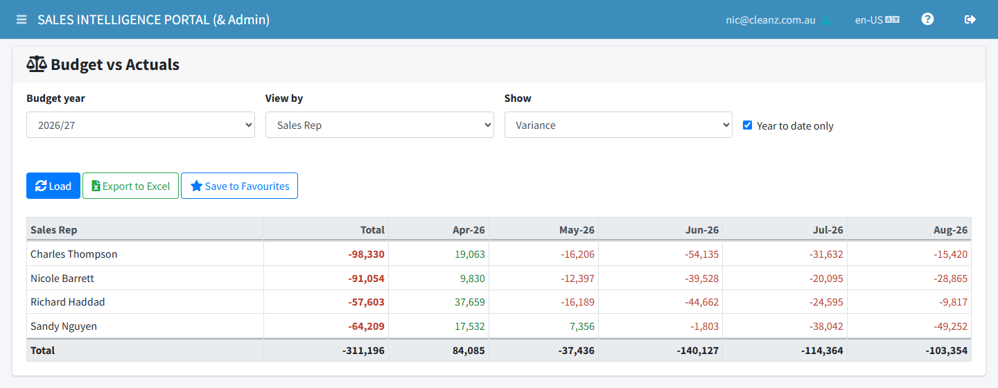Image resolution: width=998 pixels, height=388 pixels.
Task: Click Richard Haddad's May-26 value -16,189
Action: coord(578,302)
